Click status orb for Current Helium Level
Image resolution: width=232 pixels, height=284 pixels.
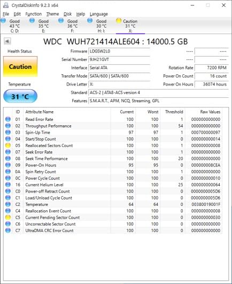(x=8, y=185)
